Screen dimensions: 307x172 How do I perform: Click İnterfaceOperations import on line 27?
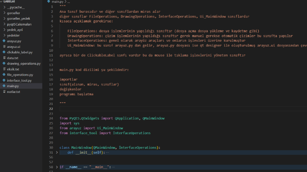click(x=132, y=133)
